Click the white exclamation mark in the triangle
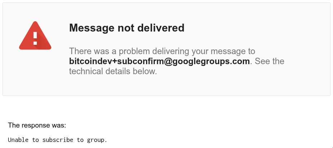 [35, 38]
